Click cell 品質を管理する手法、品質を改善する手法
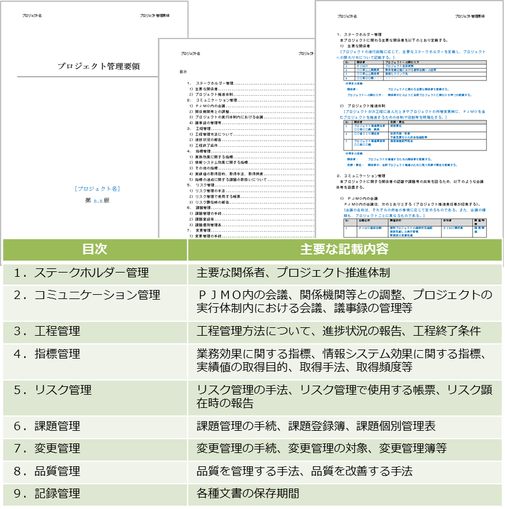The width and height of the screenshot is (505, 509). pos(345,472)
